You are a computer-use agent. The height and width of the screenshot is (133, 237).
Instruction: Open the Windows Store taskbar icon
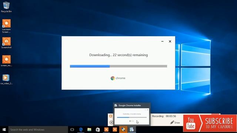click(98, 130)
